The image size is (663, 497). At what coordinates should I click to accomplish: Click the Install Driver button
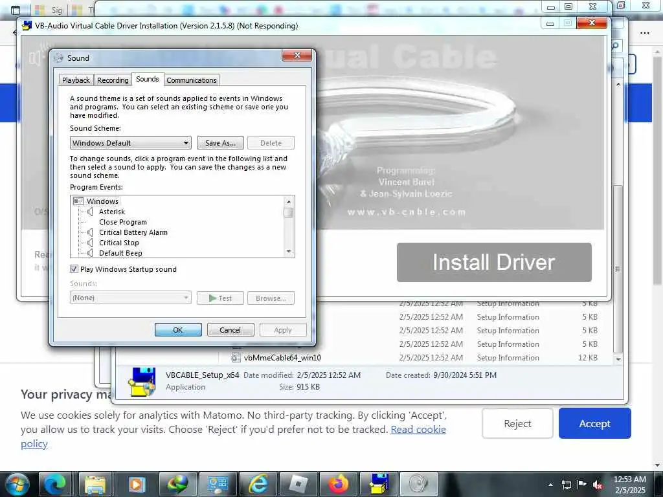pyautogui.click(x=494, y=262)
